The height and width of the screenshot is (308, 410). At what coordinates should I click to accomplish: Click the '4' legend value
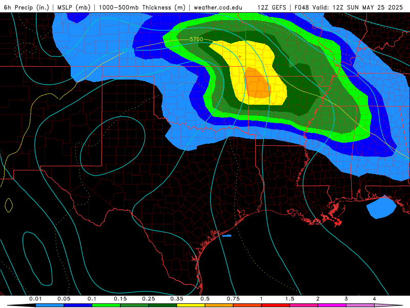(375, 299)
